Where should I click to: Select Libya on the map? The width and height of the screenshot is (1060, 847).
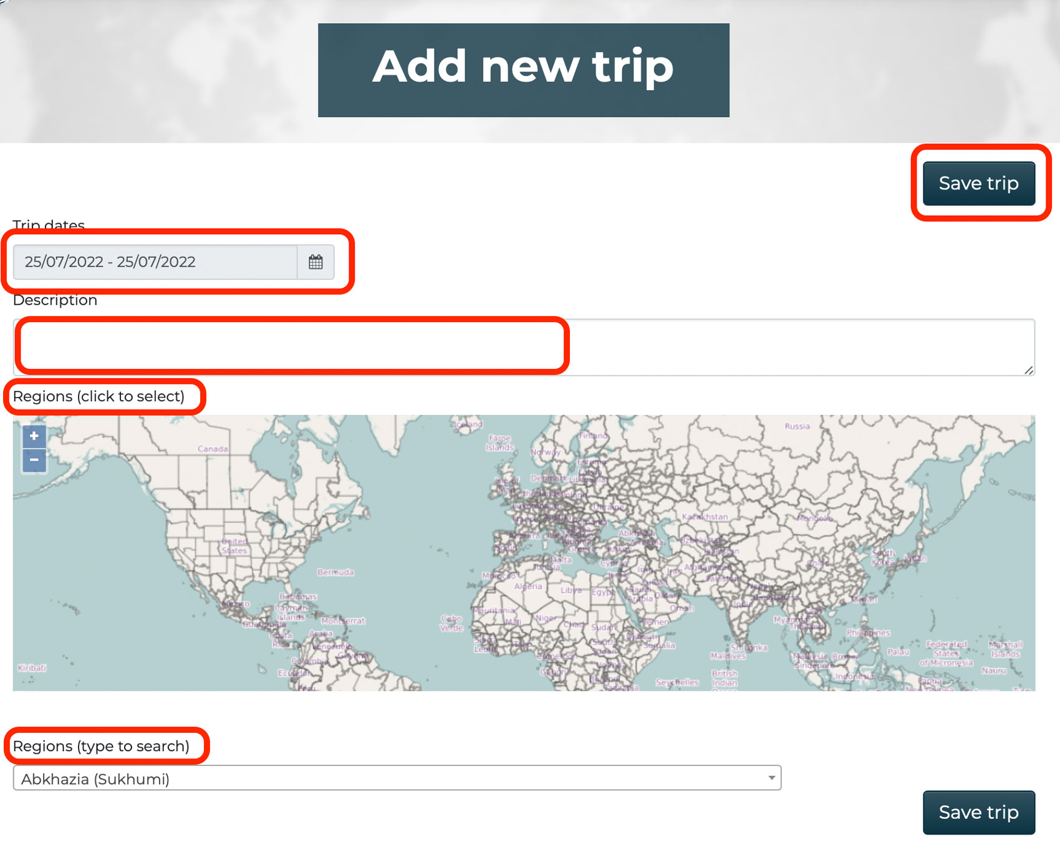[x=571, y=590]
